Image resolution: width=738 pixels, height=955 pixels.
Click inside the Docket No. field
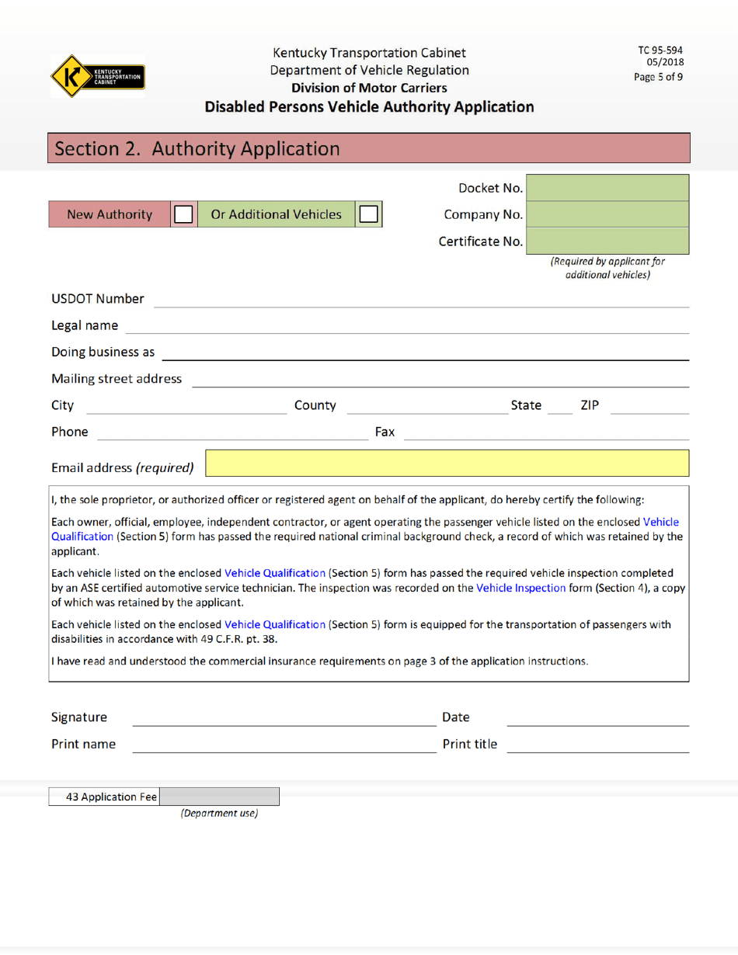click(x=608, y=187)
